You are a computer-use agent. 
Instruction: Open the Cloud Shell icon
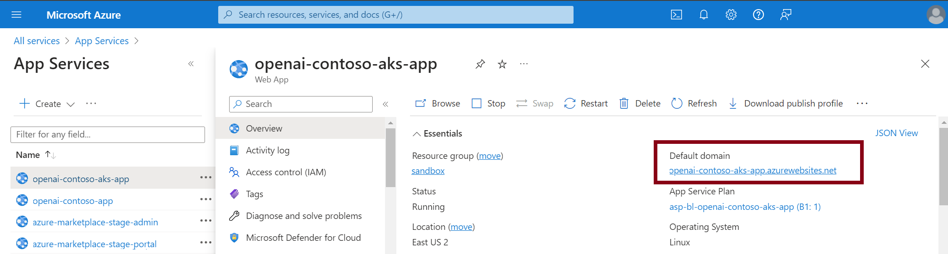[676, 15]
